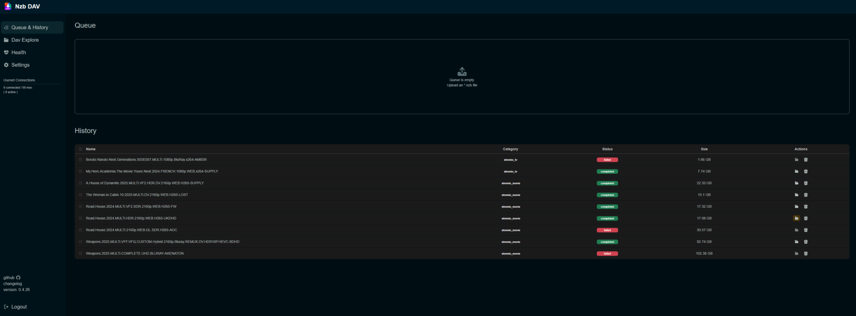This screenshot has height=316, width=856.
Task: Click the 22.33 GB size value
Action: pos(704,183)
